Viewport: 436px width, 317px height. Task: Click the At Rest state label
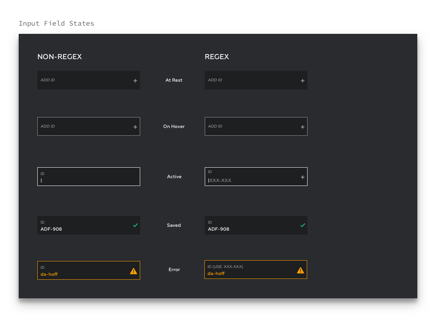[174, 80]
